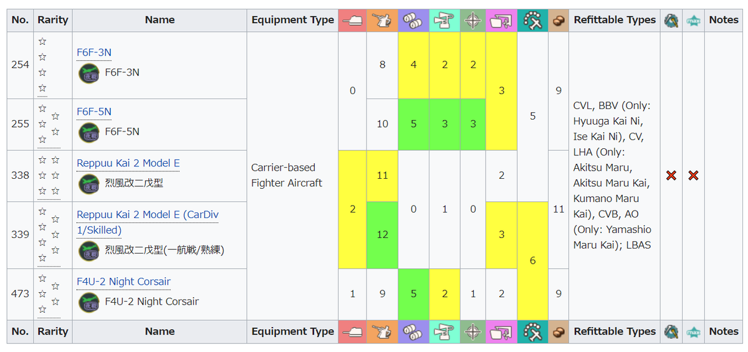Click the top Rarity column header
Image resolution: width=748 pixels, height=352 pixels.
tap(53, 20)
